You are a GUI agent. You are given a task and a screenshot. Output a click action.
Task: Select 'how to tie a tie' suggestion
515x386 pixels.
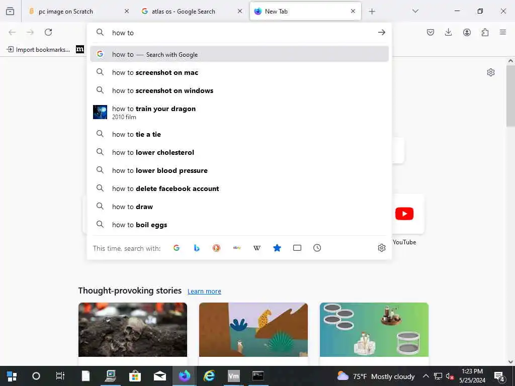click(239, 134)
